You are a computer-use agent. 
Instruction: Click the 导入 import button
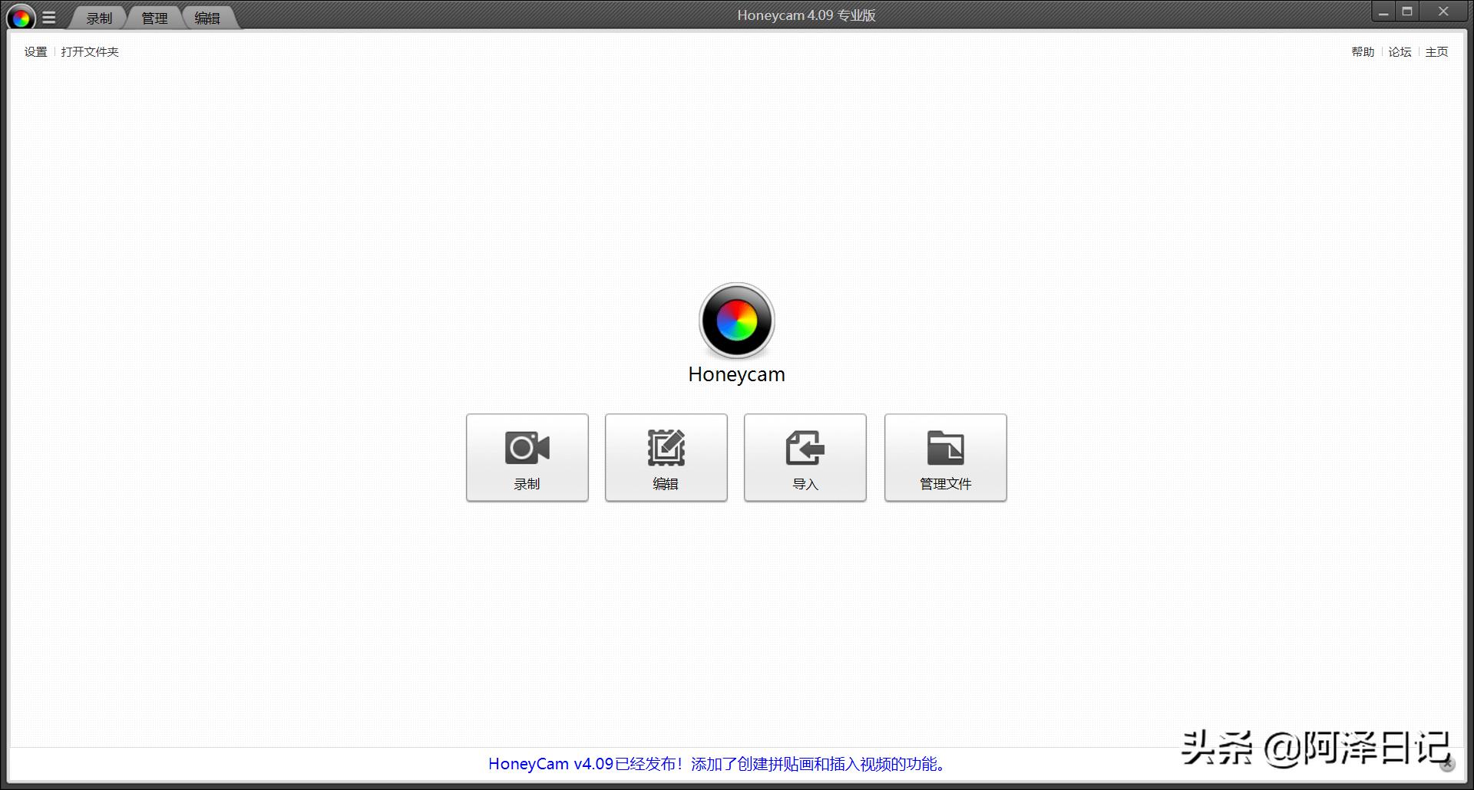(x=805, y=458)
